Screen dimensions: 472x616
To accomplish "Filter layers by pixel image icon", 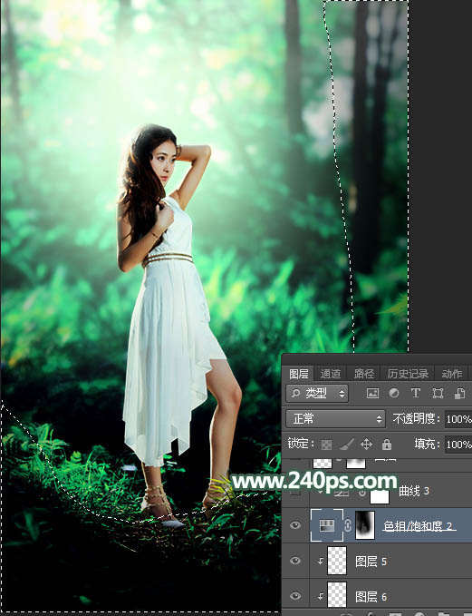I will pyautogui.click(x=372, y=393).
